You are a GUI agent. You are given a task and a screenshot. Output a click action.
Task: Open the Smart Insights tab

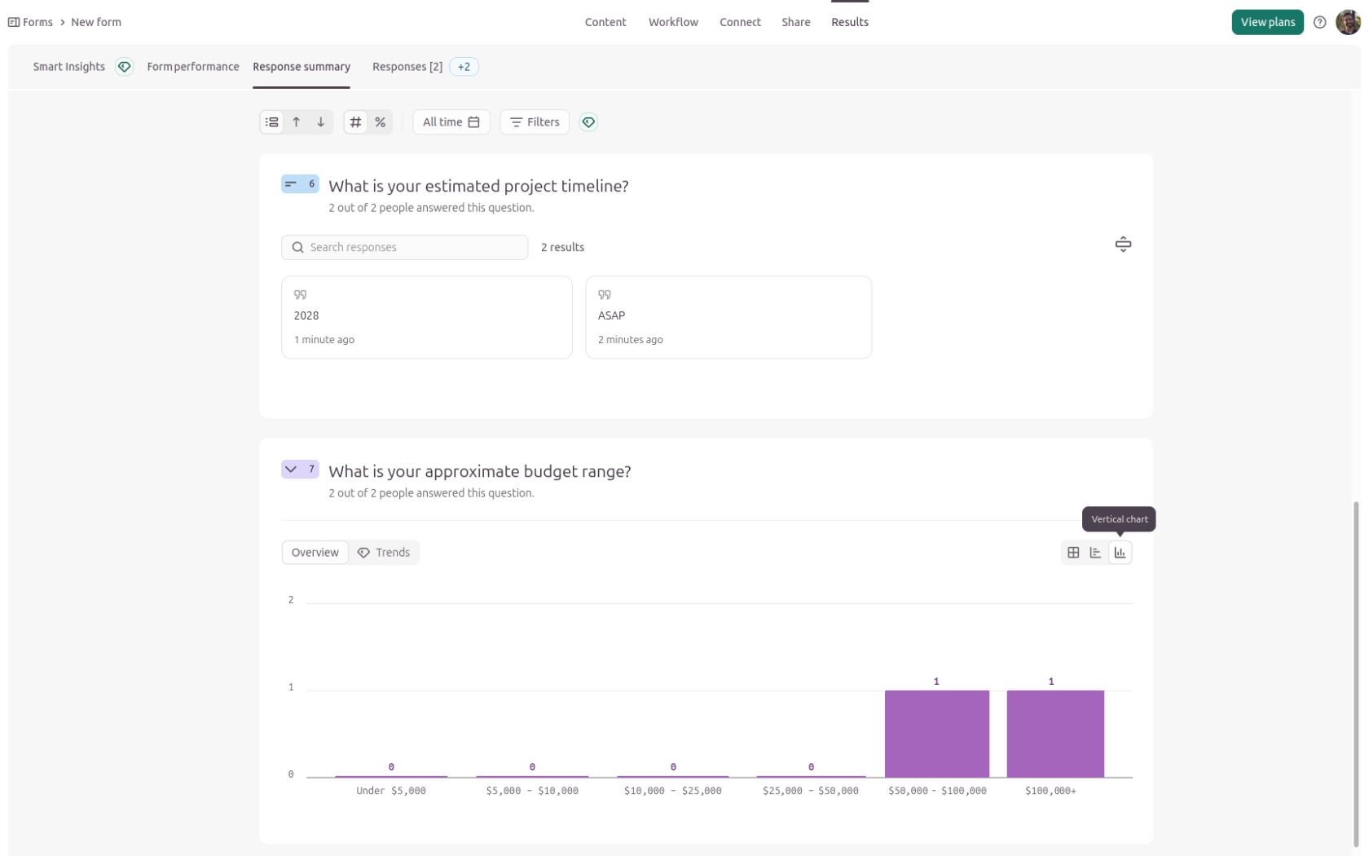pyautogui.click(x=69, y=67)
